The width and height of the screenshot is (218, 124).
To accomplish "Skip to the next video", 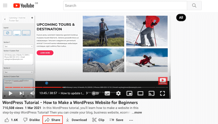I will tap(21, 93).
